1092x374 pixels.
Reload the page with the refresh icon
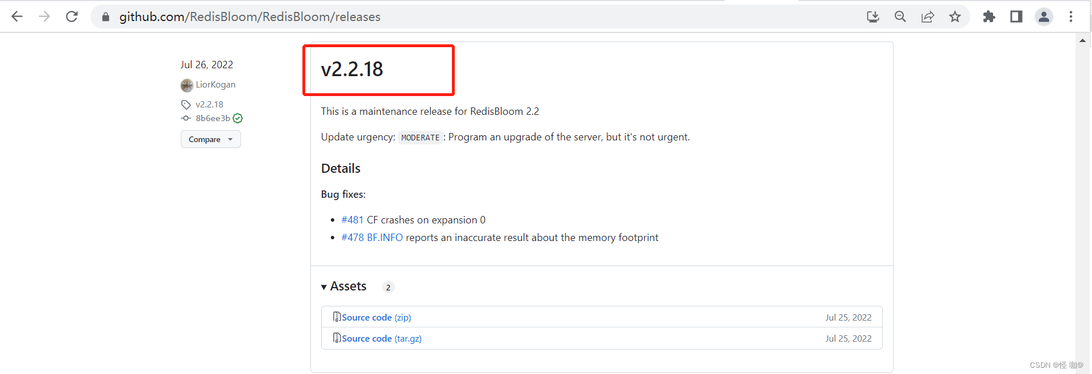pyautogui.click(x=72, y=16)
